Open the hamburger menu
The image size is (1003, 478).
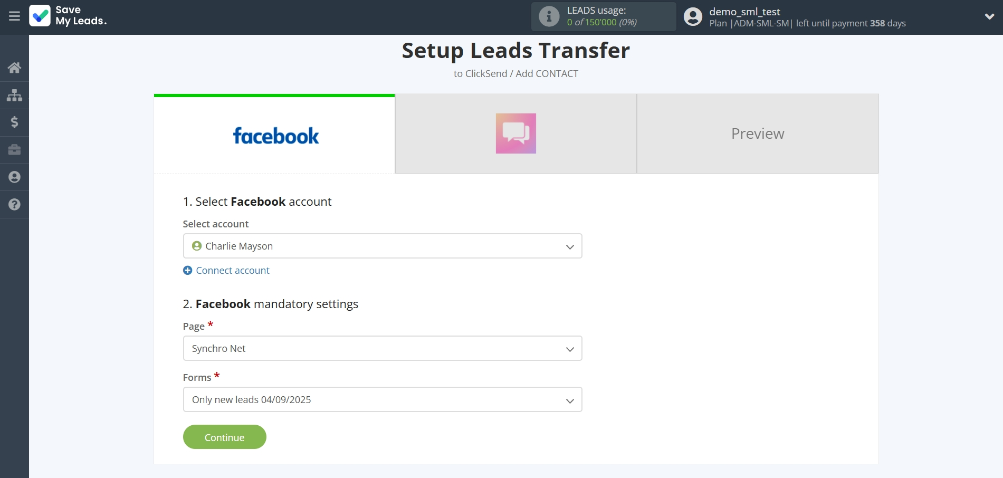pos(14,16)
